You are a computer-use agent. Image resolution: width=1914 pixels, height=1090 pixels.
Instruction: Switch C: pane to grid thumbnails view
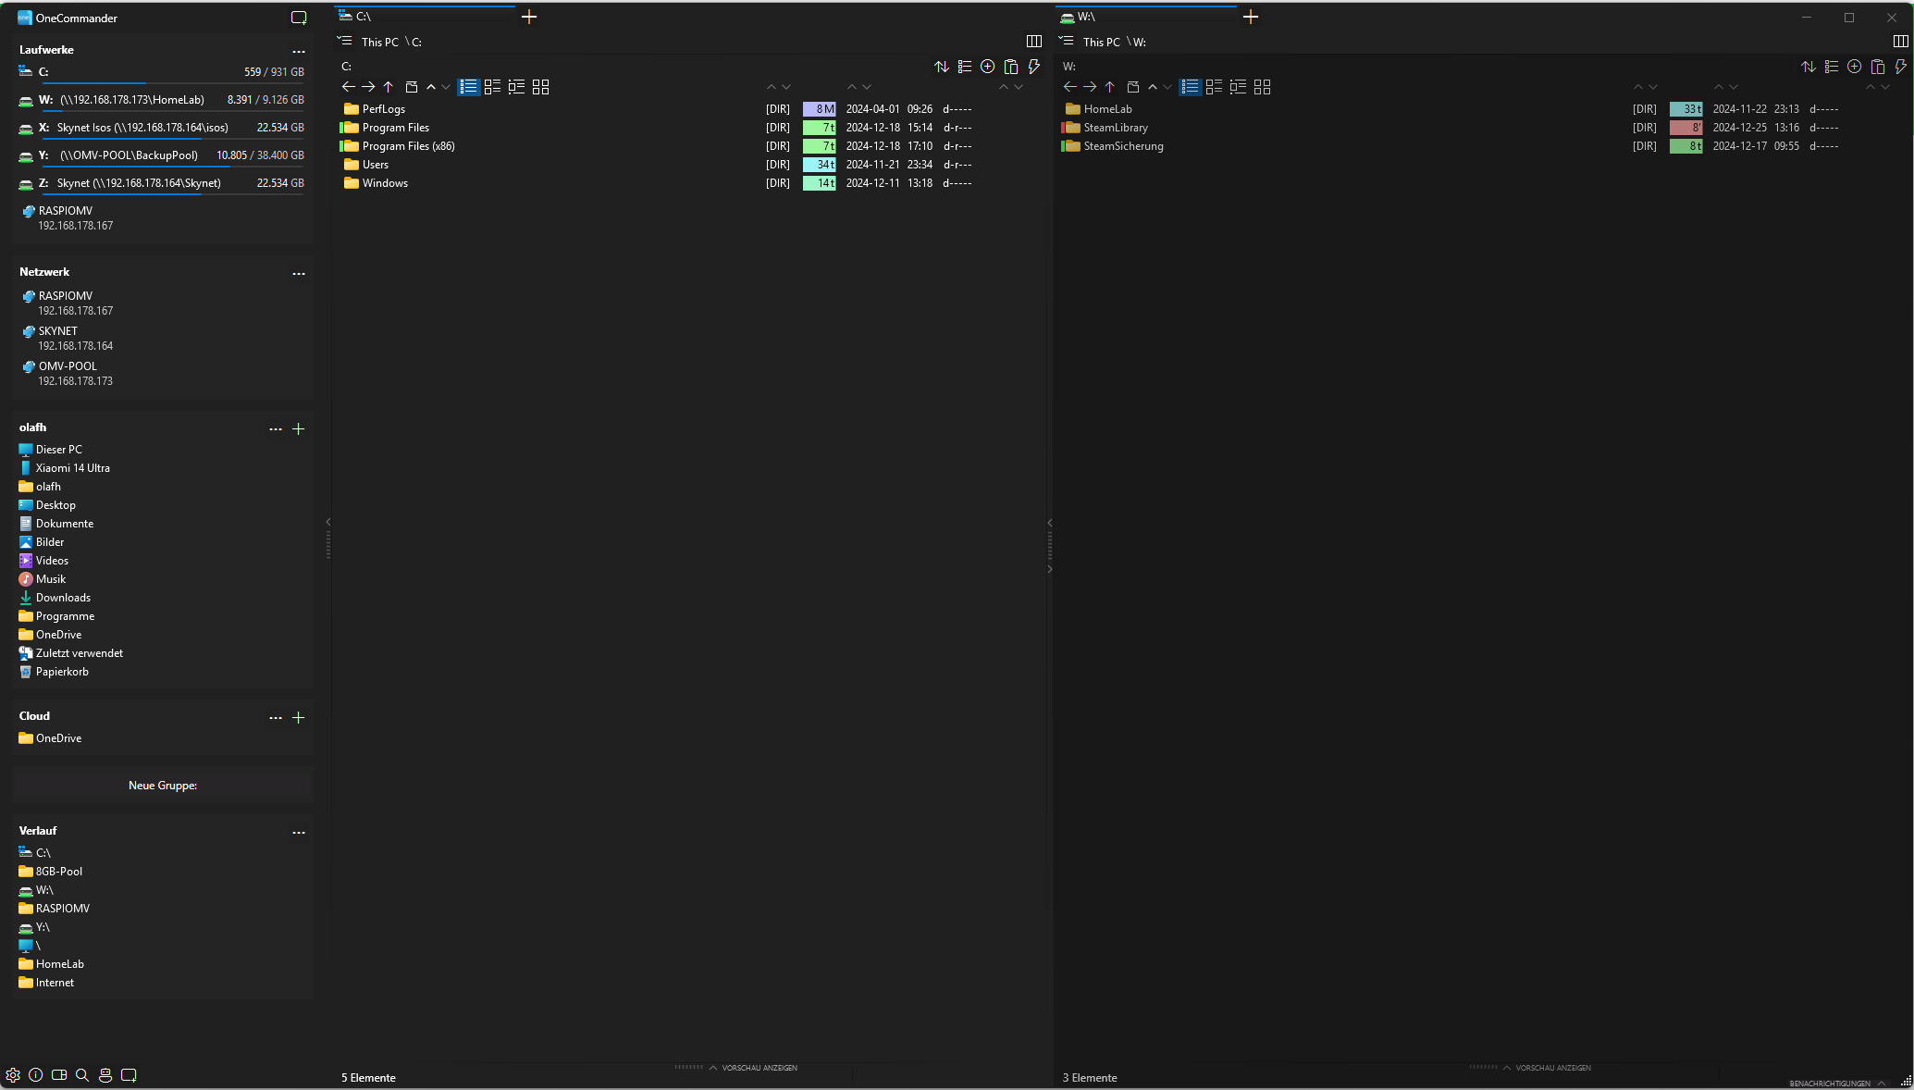click(541, 87)
